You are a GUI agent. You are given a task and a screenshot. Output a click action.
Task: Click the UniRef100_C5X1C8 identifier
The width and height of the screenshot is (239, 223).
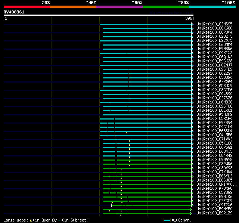[x=214, y=143]
